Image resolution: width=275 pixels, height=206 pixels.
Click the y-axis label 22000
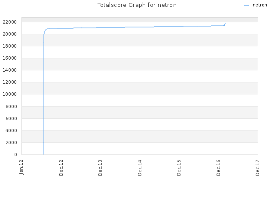[9, 22]
